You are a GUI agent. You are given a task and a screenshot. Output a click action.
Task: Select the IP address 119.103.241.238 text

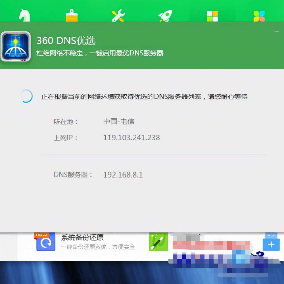131,138
